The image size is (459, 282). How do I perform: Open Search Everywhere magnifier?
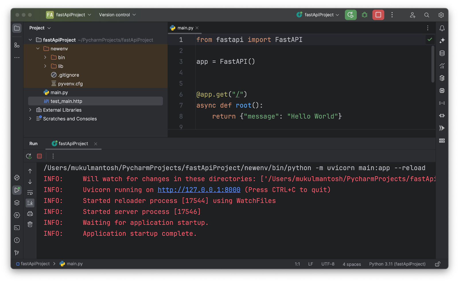click(x=427, y=15)
